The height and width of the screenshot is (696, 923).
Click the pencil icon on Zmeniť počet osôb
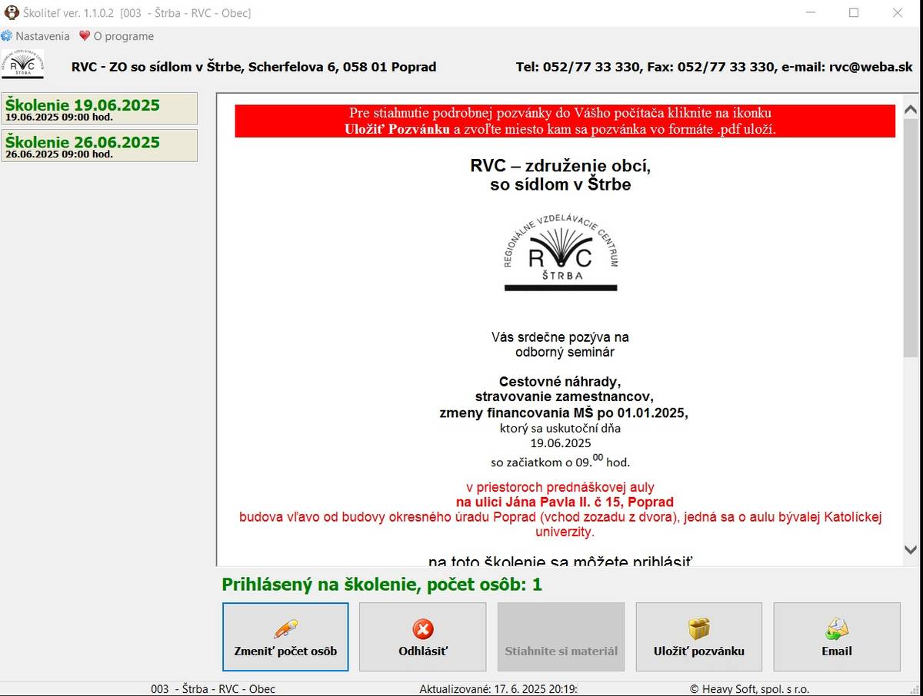point(285,629)
